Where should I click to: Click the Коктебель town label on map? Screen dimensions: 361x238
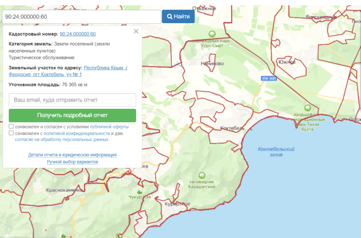coord(232,128)
